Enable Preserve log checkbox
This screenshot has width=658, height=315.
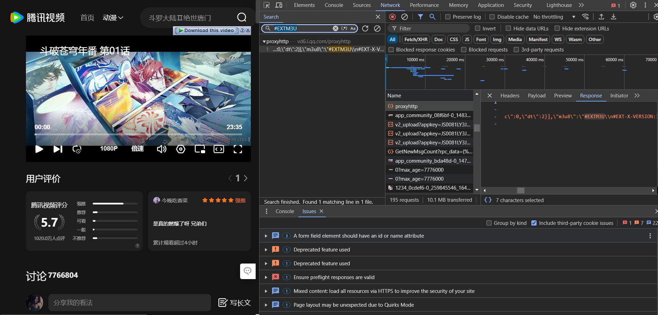pyautogui.click(x=448, y=17)
